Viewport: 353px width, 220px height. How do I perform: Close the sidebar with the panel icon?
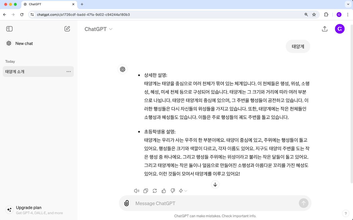tap(9, 29)
